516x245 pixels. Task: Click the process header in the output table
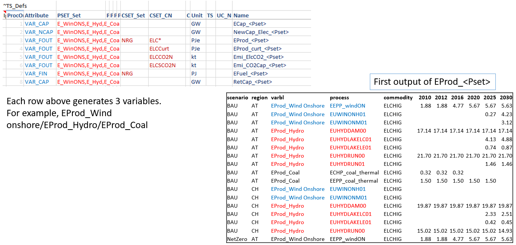point(340,97)
